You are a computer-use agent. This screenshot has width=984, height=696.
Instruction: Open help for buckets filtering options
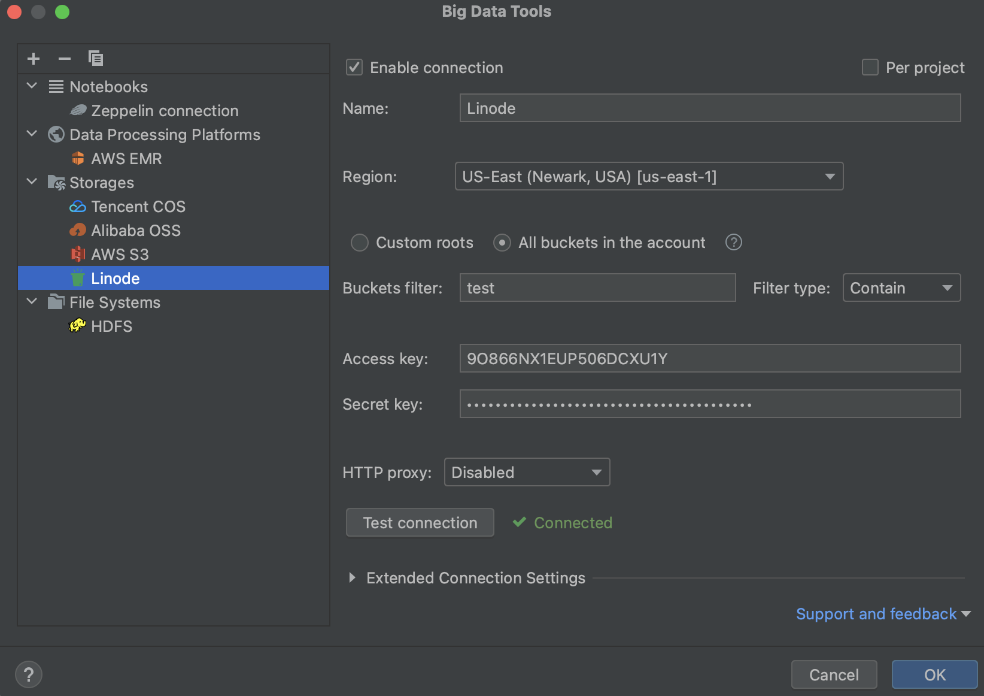click(x=733, y=242)
